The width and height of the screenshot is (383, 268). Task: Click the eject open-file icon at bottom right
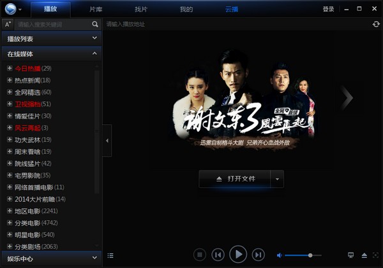click(364, 255)
